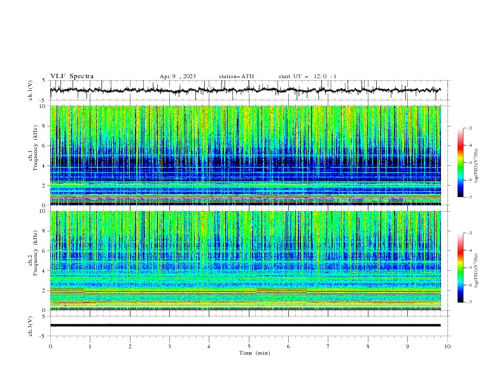
Task: Click the 'VLF Spectra' title text
Action: click(x=72, y=76)
